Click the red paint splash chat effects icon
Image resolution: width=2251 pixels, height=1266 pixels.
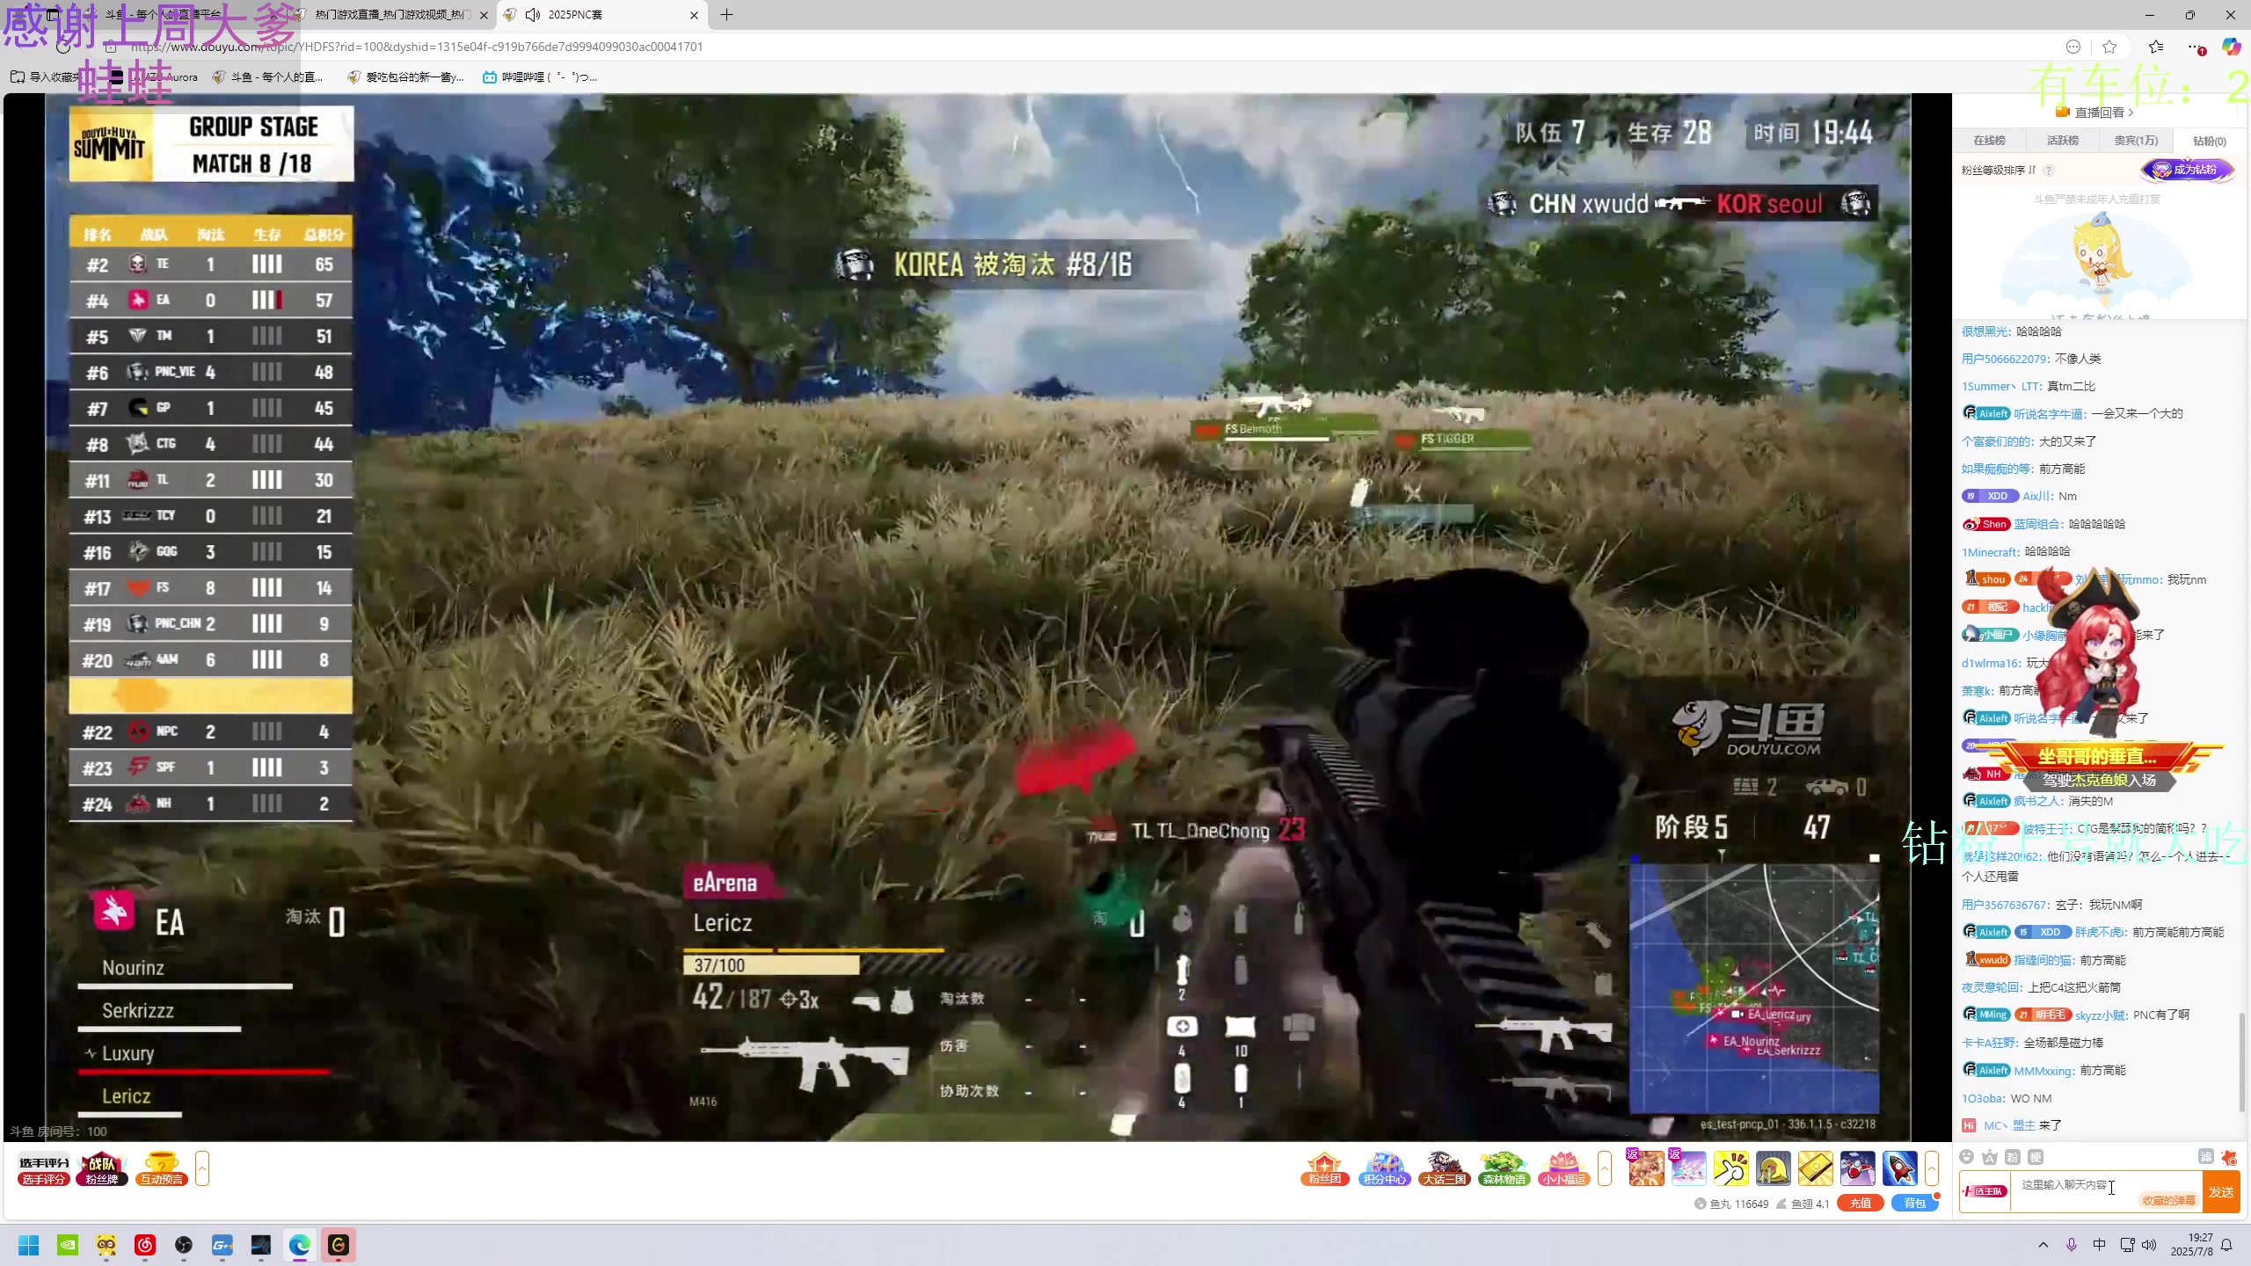pyautogui.click(x=2228, y=1157)
